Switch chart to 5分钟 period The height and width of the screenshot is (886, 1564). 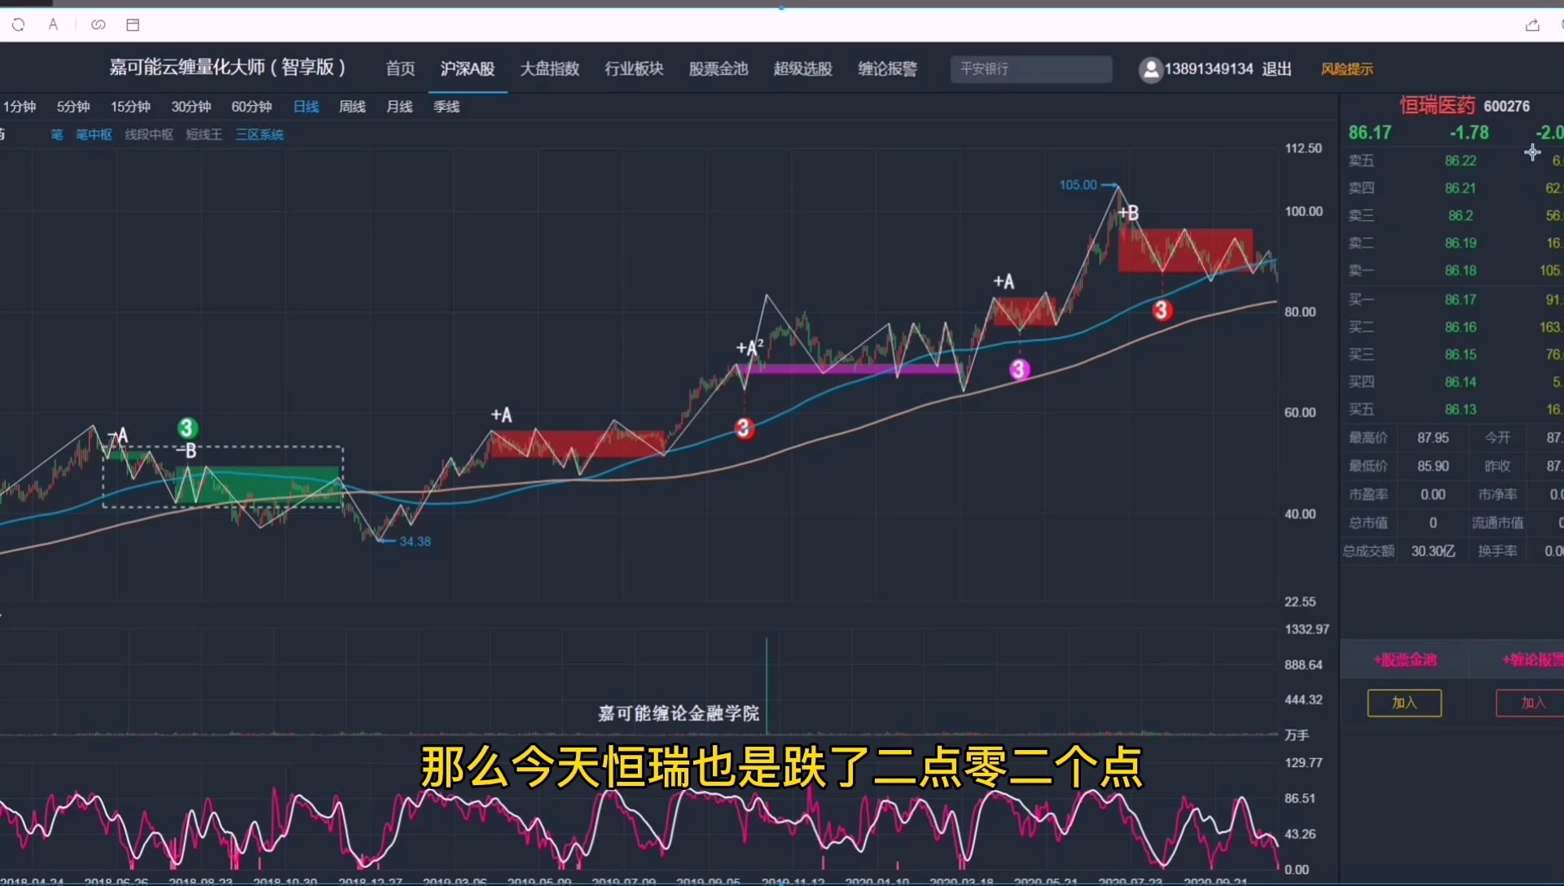[x=73, y=107]
